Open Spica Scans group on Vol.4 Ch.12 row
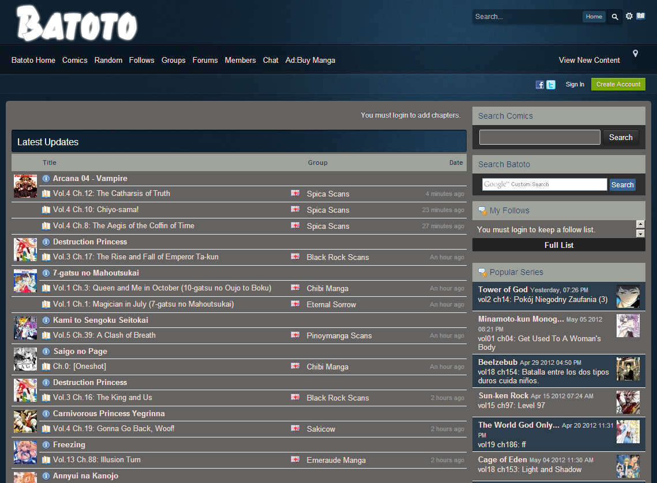This screenshot has width=657, height=483. (328, 194)
